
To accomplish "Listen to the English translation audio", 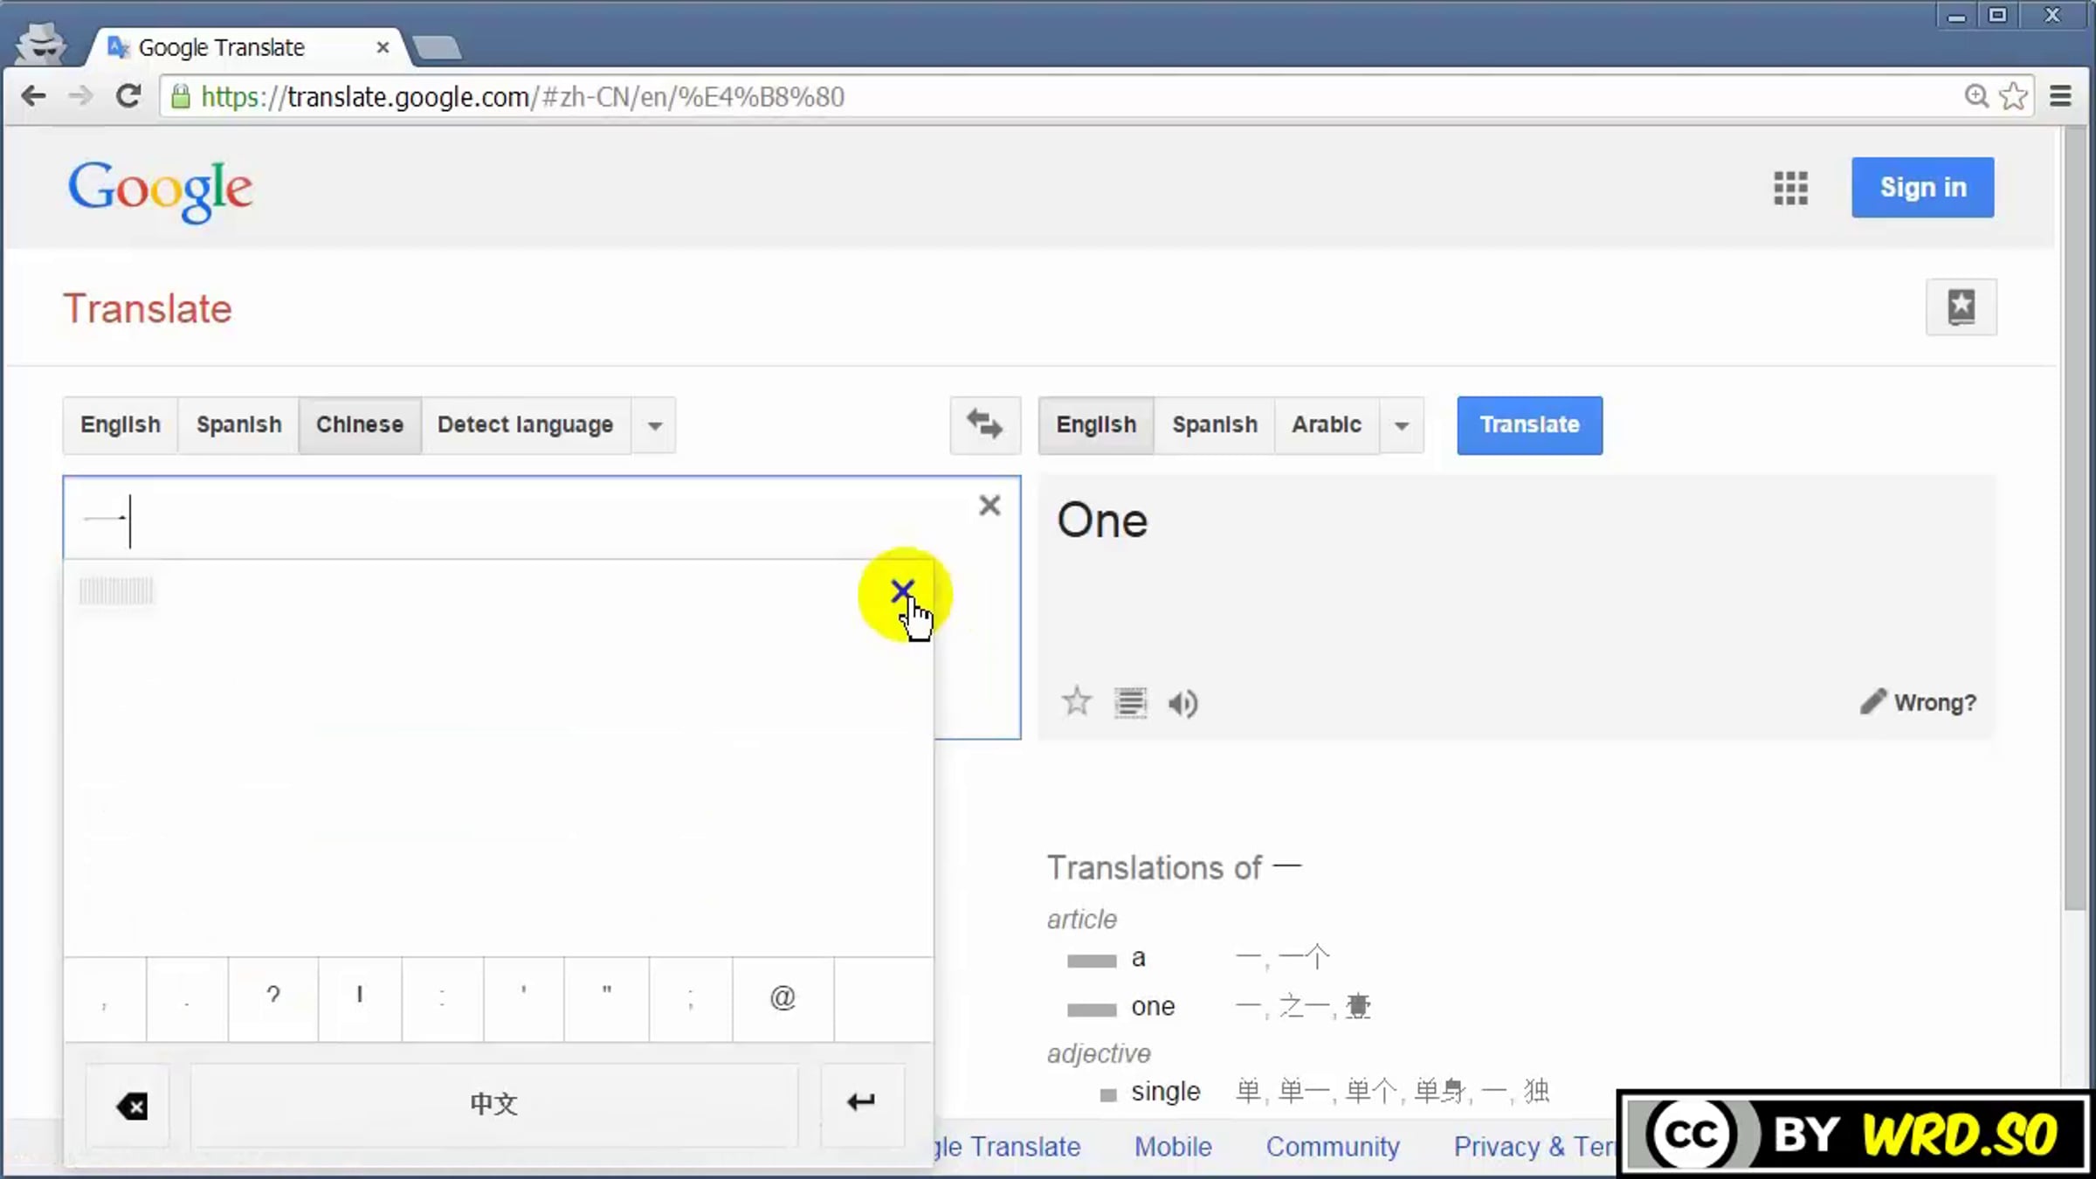I will (1183, 703).
